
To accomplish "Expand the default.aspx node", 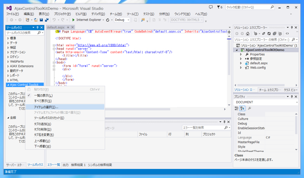I will (x=241, y=63).
